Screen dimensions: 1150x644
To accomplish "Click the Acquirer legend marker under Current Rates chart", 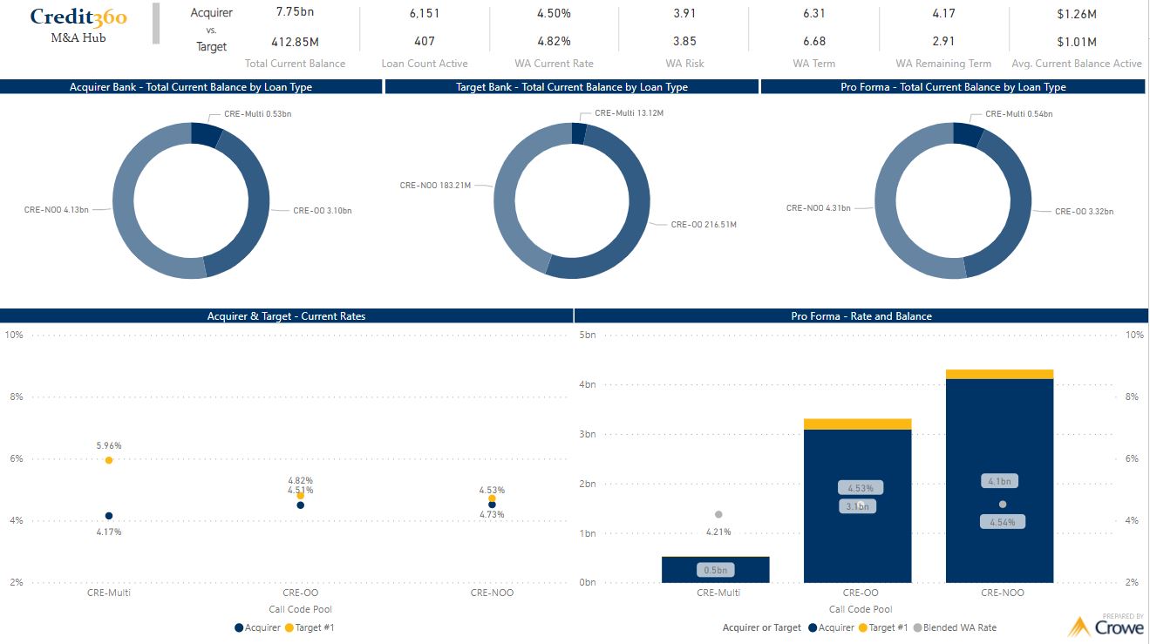I will point(239,627).
